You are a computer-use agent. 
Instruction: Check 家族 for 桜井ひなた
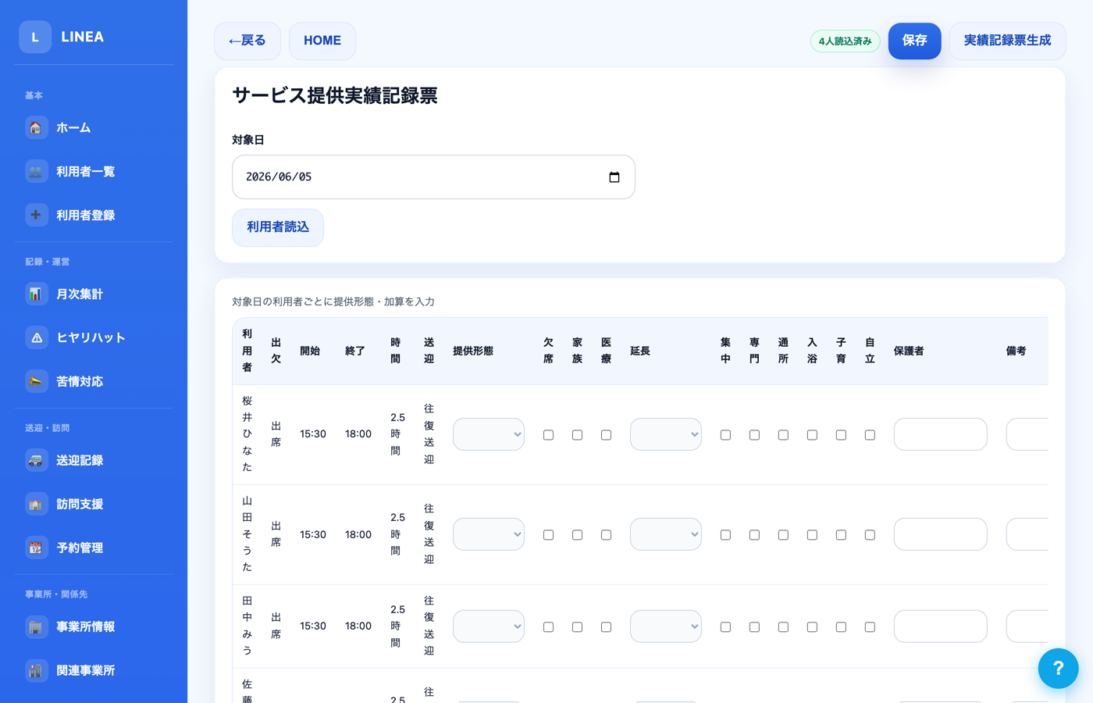pyautogui.click(x=577, y=435)
